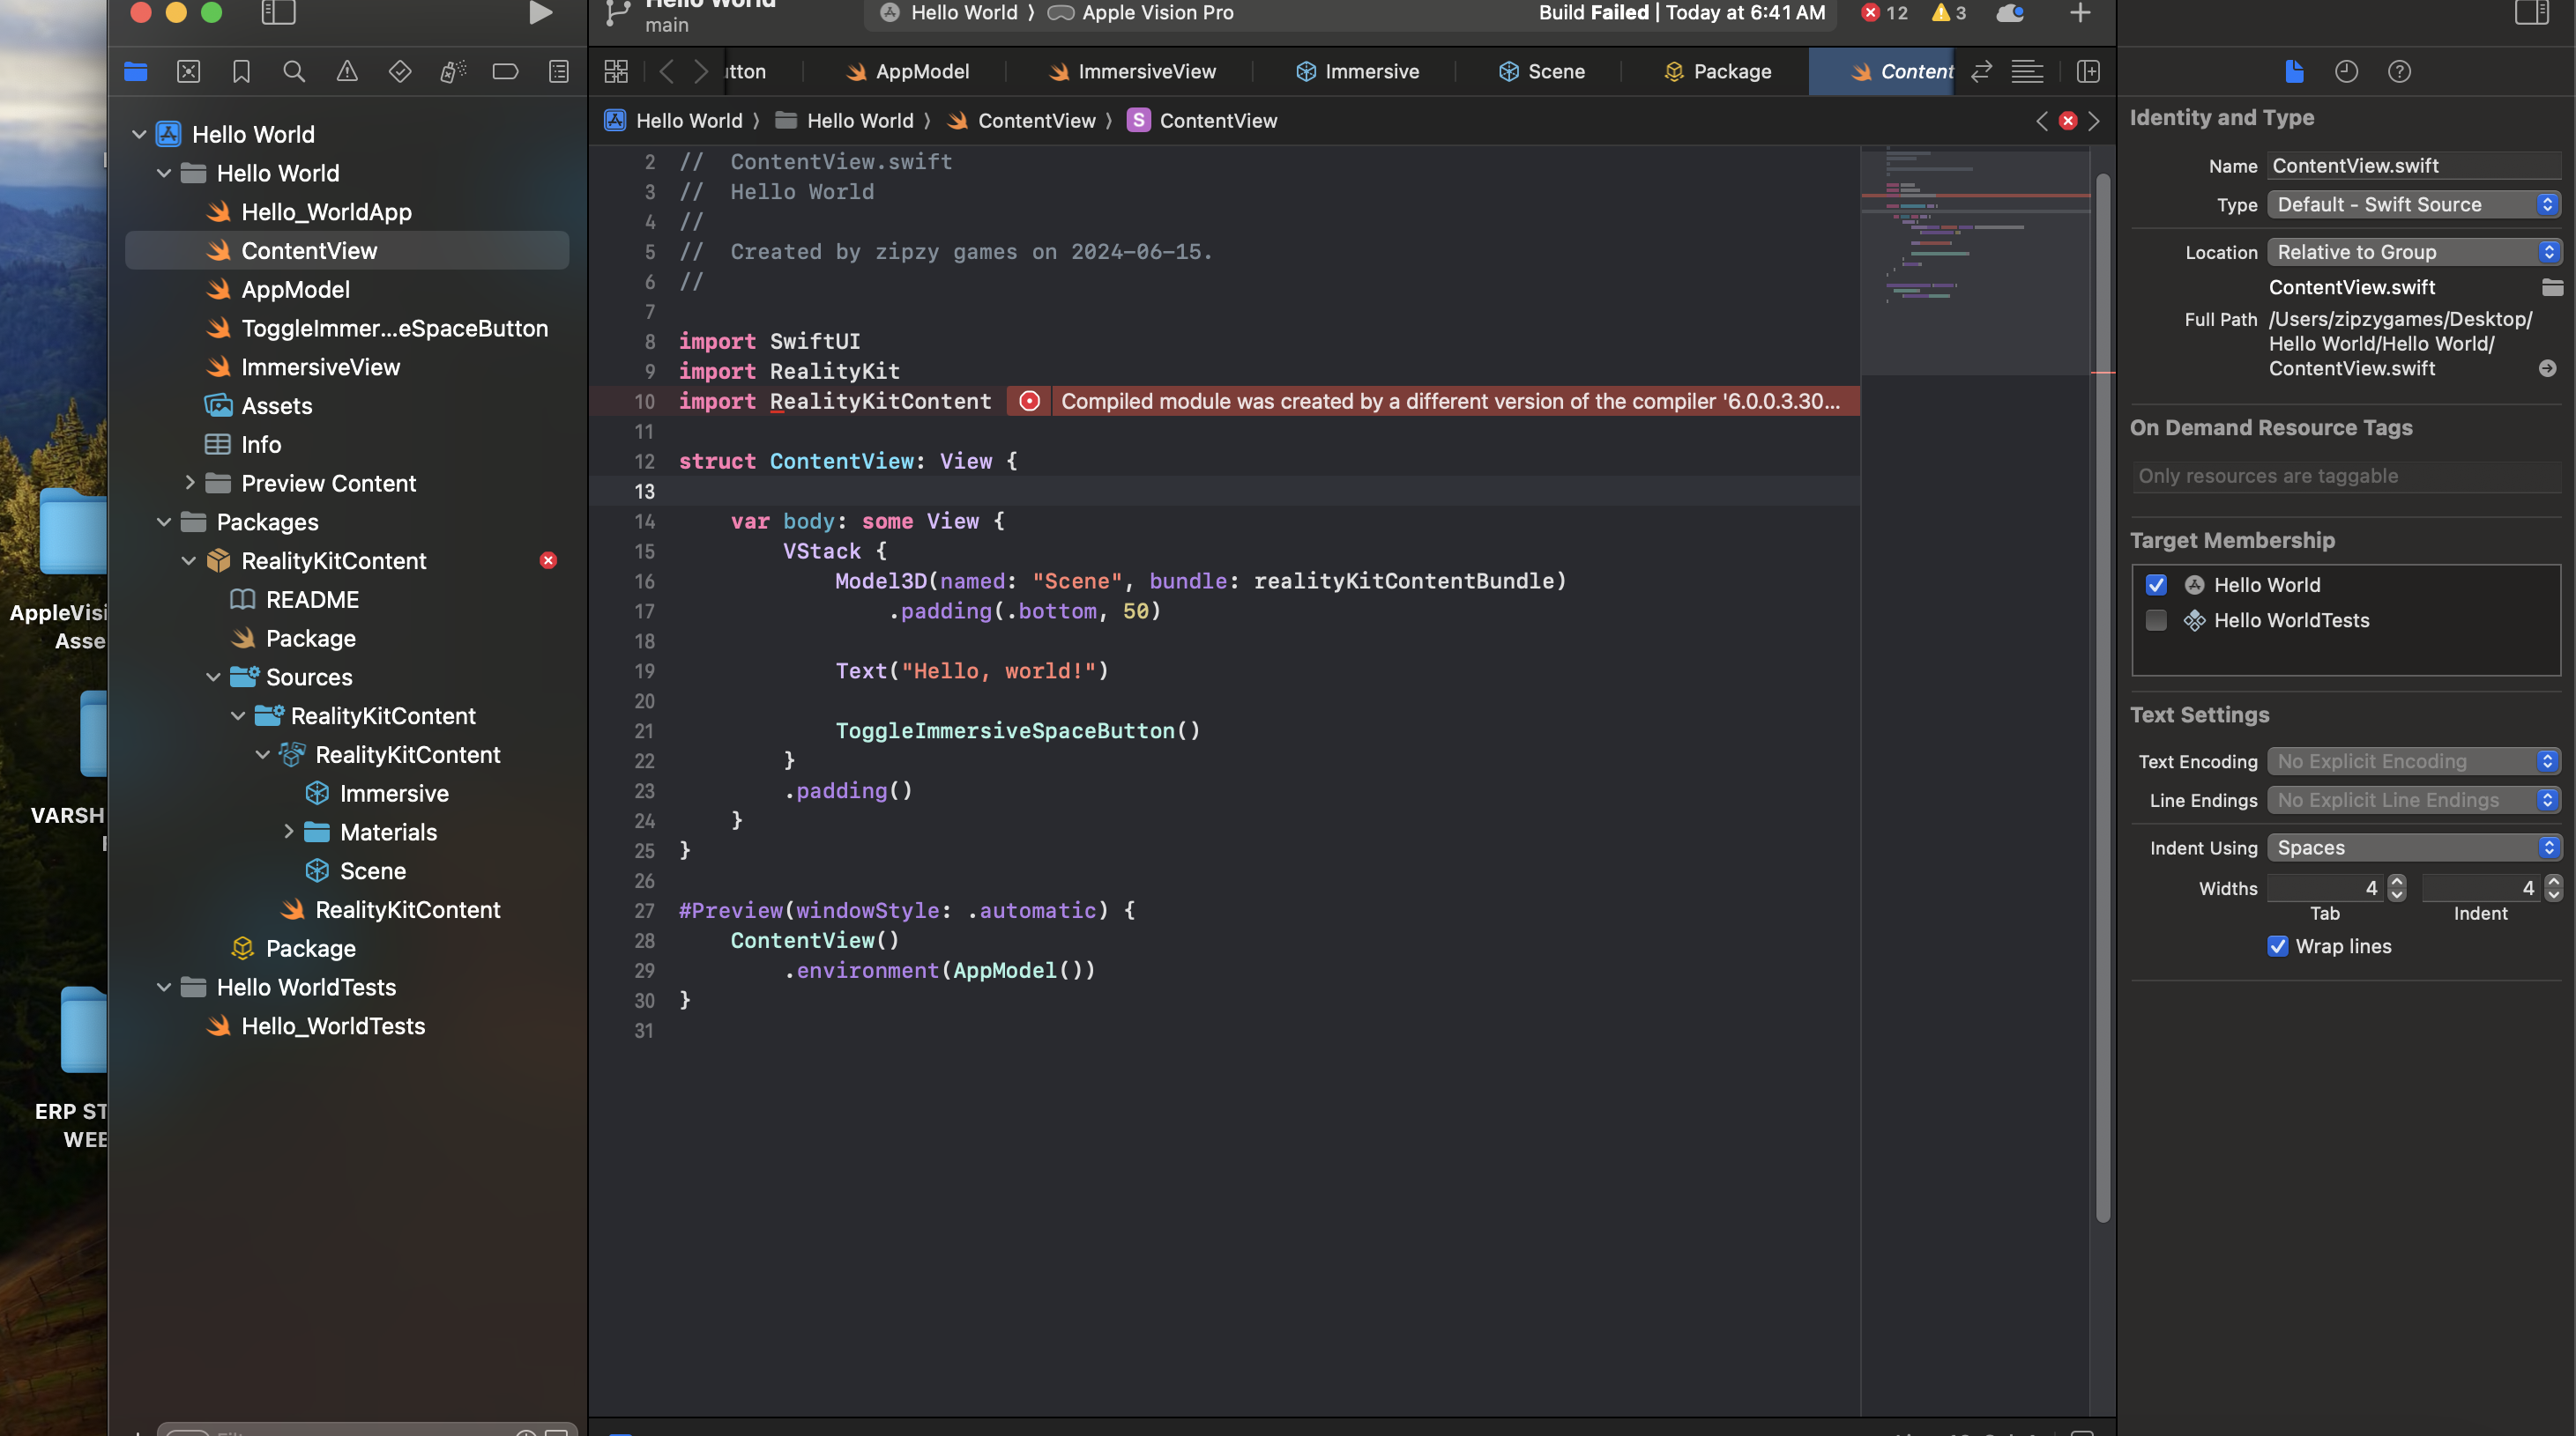2576x1436 pixels.
Task: Open the Indent Using Spaces dropdown
Action: pyautogui.click(x=2414, y=848)
